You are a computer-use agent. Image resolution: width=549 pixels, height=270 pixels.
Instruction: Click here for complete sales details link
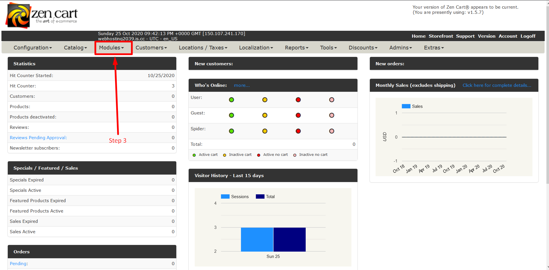[497, 85]
